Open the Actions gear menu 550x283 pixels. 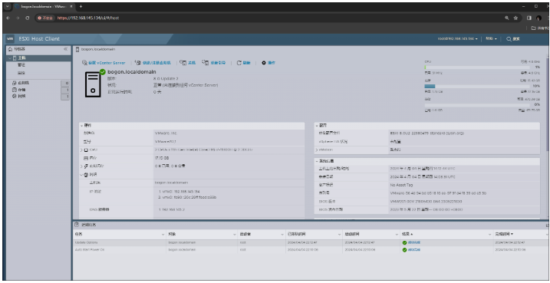pos(268,63)
